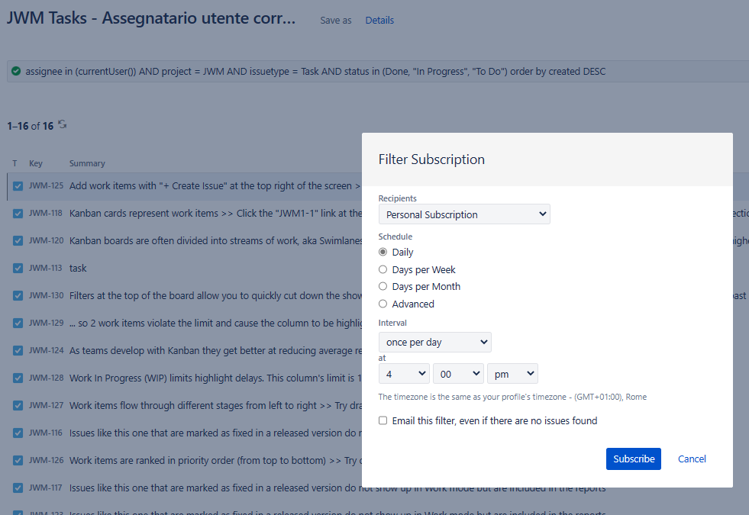The width and height of the screenshot is (749, 515).
Task: Click the task type icon for JWM-127
Action: pos(18,406)
